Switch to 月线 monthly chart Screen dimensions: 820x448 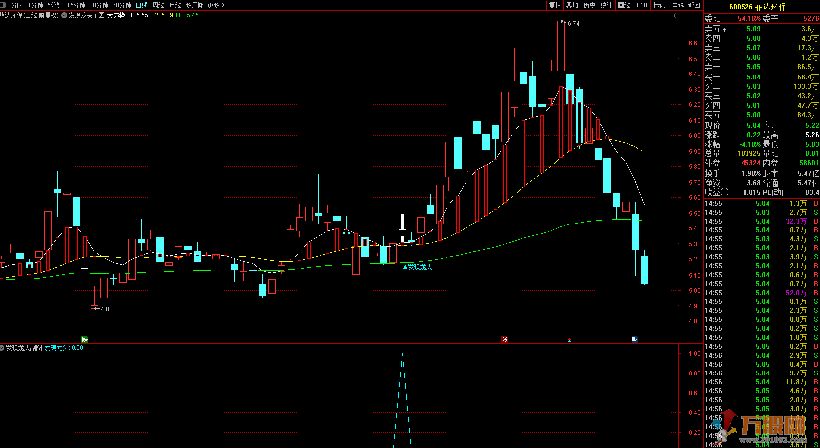pos(175,5)
